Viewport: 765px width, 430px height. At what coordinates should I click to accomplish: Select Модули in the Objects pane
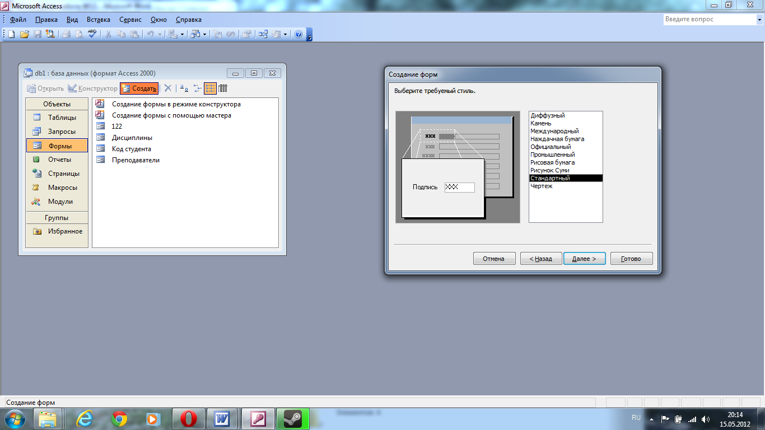point(57,202)
